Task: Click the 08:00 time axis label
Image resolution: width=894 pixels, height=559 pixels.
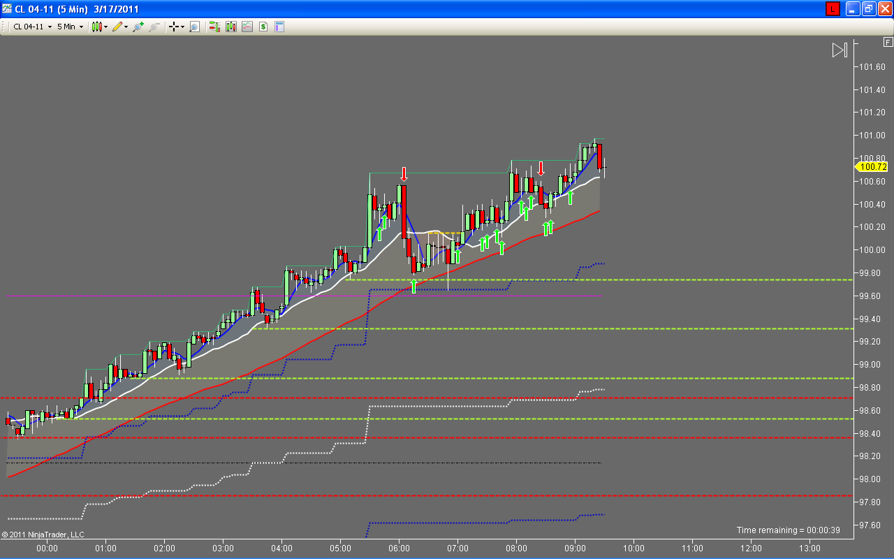Action: [516, 549]
